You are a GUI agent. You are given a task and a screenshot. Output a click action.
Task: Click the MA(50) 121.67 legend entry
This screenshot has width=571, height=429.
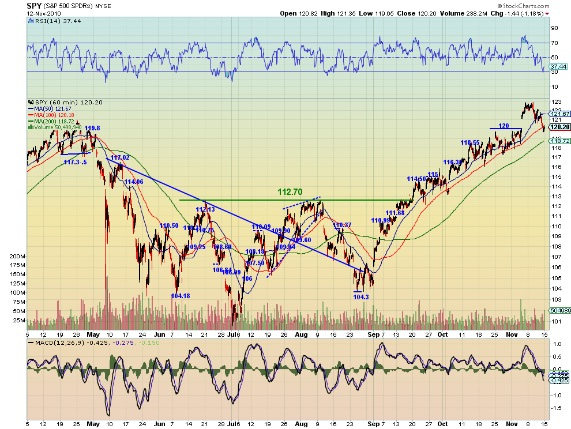49,109
